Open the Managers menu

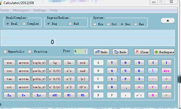pyautogui.click(x=21, y=10)
